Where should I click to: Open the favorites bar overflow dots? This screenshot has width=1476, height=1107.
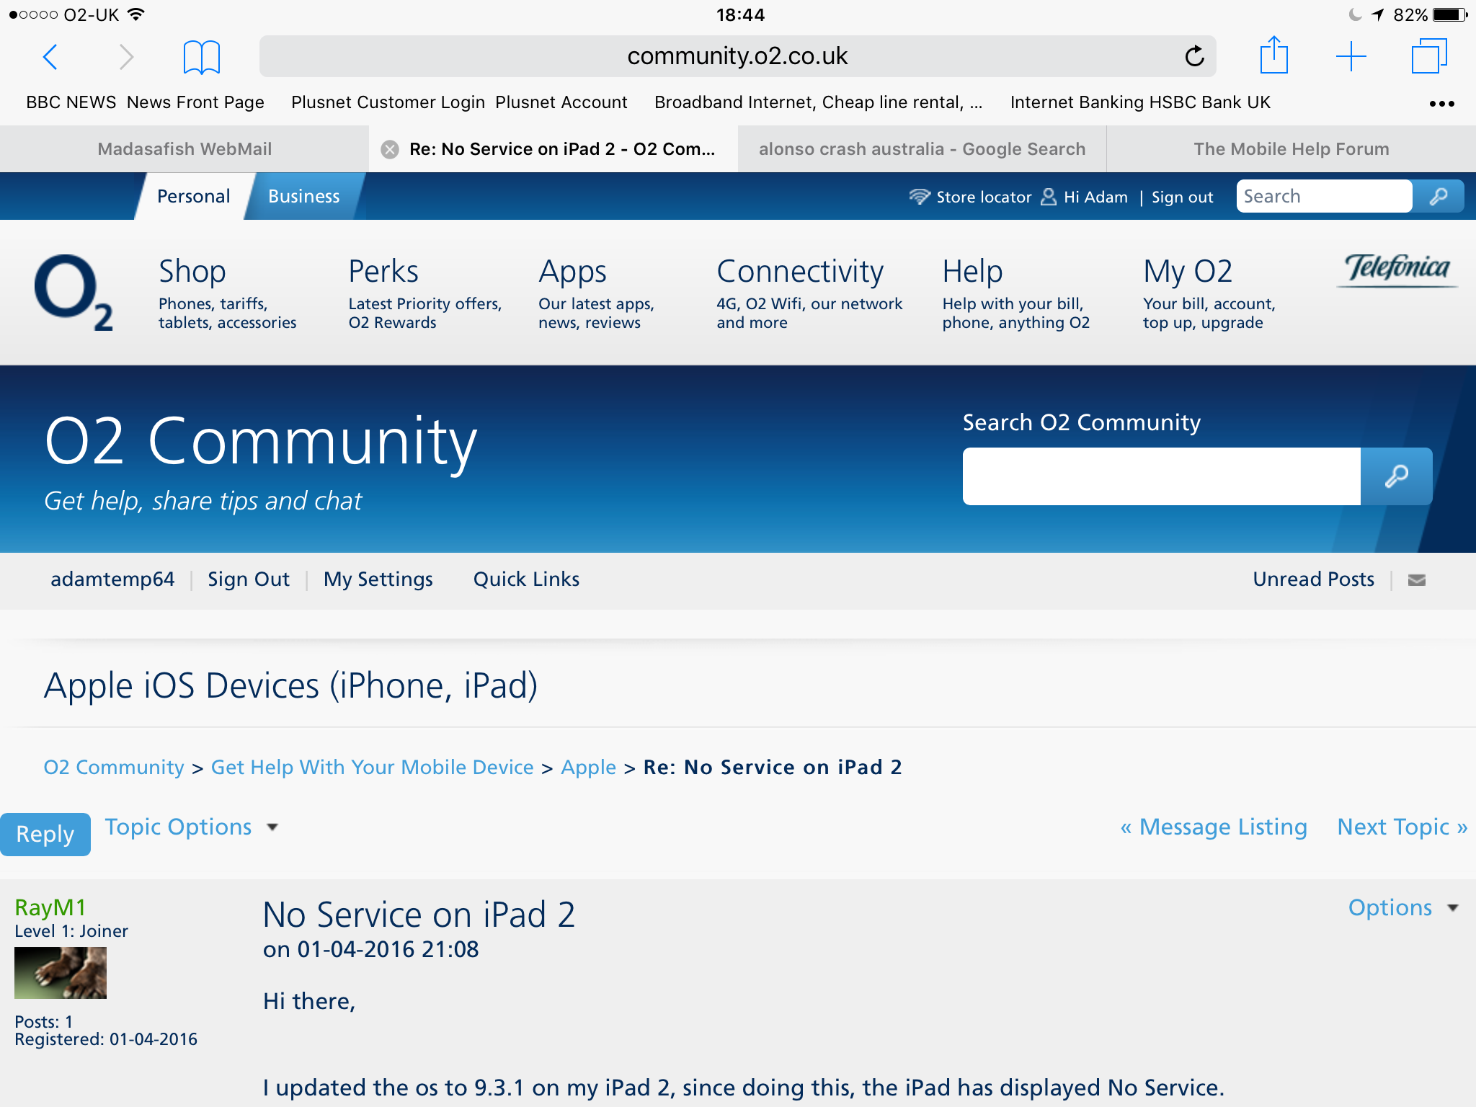[1442, 103]
